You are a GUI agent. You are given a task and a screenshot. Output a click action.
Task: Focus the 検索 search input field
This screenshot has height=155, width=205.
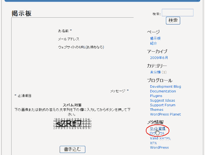pyautogui.click(x=177, y=13)
